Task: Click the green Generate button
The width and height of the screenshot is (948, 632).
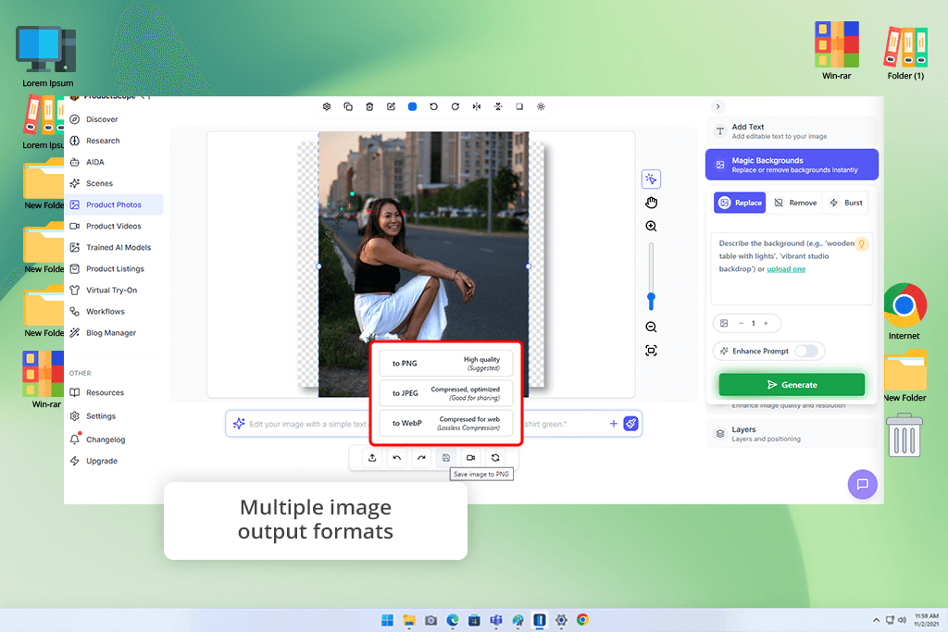Action: point(792,385)
